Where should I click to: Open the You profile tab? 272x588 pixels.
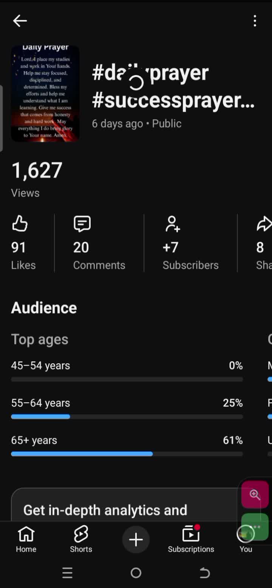(x=246, y=539)
